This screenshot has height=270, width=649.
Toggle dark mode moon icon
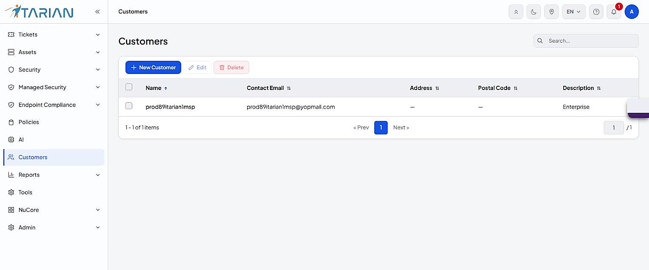coord(534,12)
